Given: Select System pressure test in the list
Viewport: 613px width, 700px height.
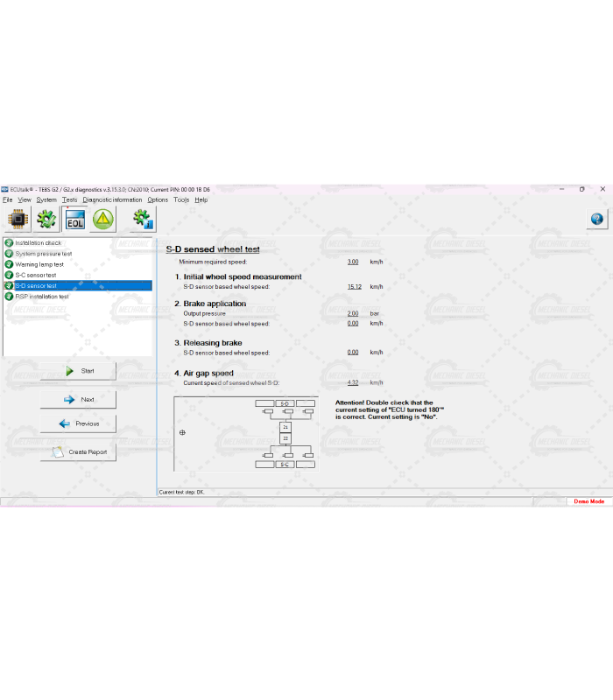Looking at the screenshot, I should coord(43,254).
